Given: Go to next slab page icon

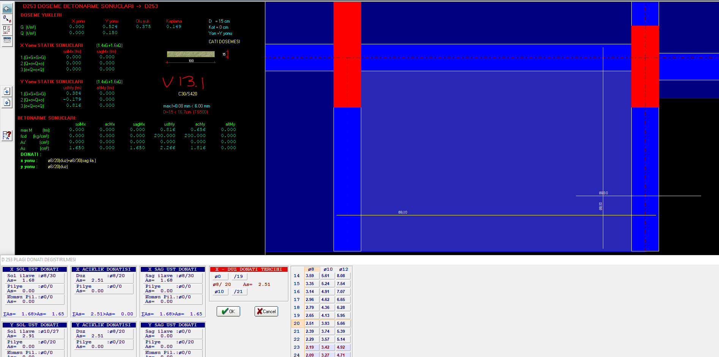Looking at the screenshot, I should click(x=7, y=102).
